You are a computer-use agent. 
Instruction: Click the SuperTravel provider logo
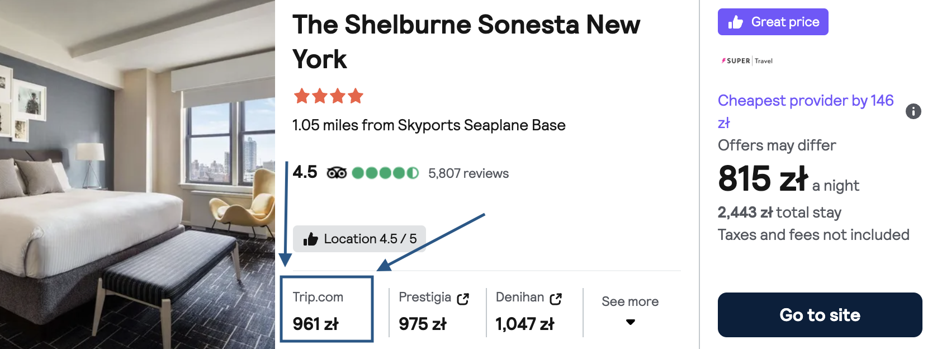(747, 60)
